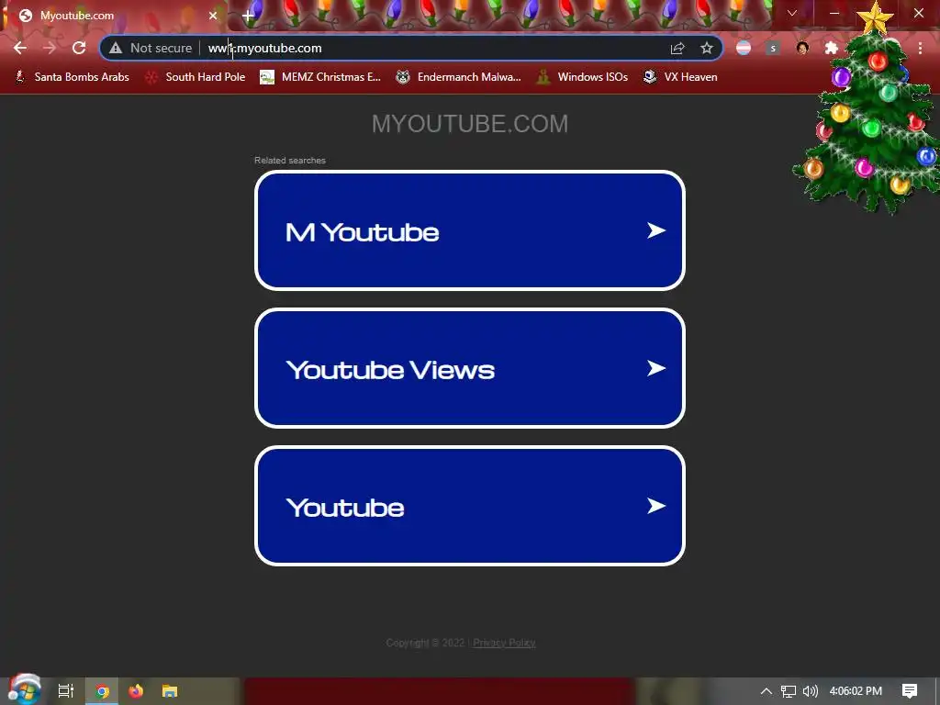Bookmark this page with the star
The image size is (940, 705).
tap(707, 48)
